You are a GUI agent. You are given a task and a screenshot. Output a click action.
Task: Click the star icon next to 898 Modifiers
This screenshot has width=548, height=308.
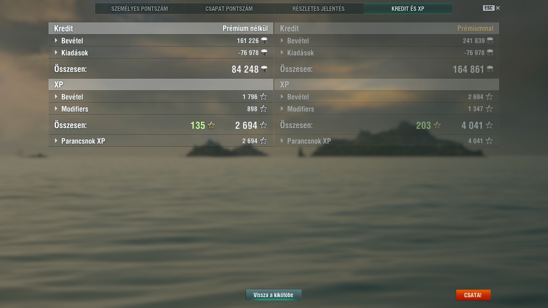pos(263,109)
